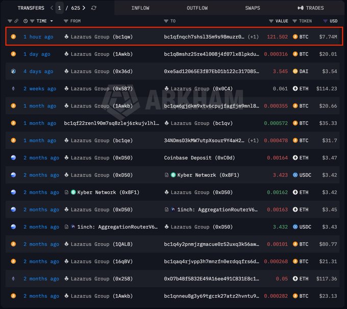Click the contract icon beside 1inch sender

click(x=66, y=227)
